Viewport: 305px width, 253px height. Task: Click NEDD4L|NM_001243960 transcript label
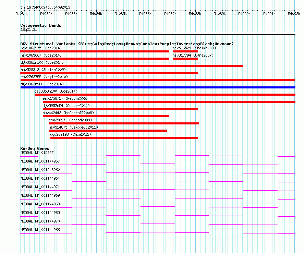click(x=40, y=170)
